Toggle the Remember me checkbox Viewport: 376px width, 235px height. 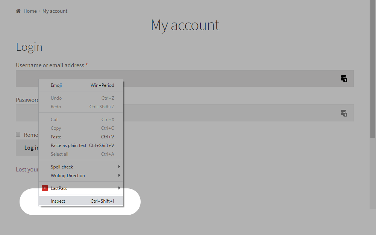point(18,134)
